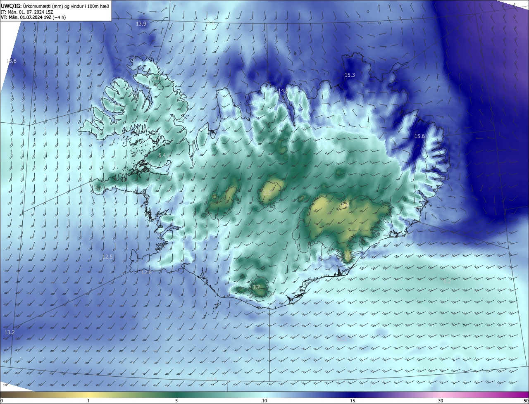Click the faint 9.8 value at top
Viewport: 529px width, 404px height.
tap(211, 22)
